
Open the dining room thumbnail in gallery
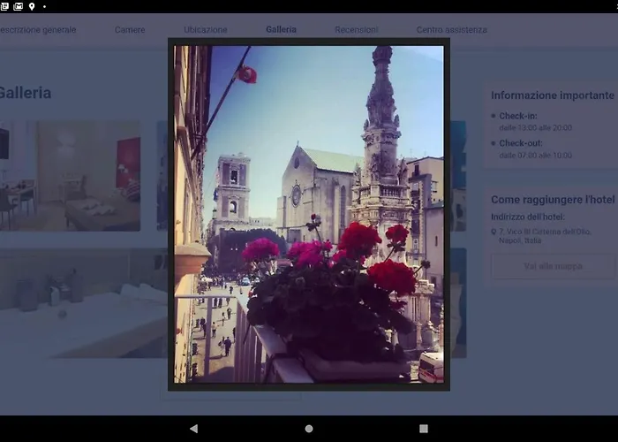(71, 176)
